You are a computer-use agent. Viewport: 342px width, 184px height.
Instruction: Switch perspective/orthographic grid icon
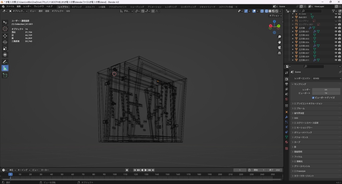(x=280, y=53)
